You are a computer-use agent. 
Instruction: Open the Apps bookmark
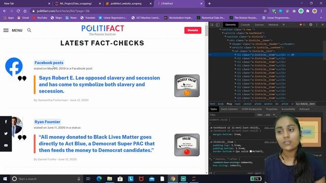click(9, 18)
